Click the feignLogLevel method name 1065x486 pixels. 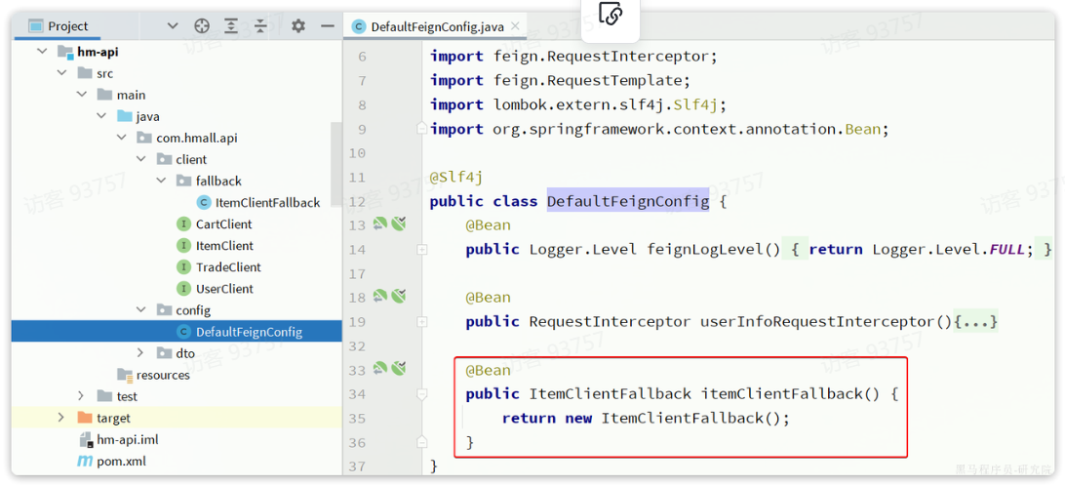click(704, 250)
